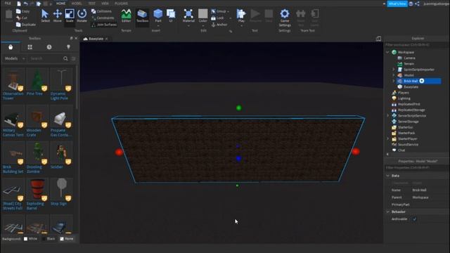Click the Color swatch in Edit group
Image resolution: width=450 pixels, height=253 pixels.
click(202, 14)
